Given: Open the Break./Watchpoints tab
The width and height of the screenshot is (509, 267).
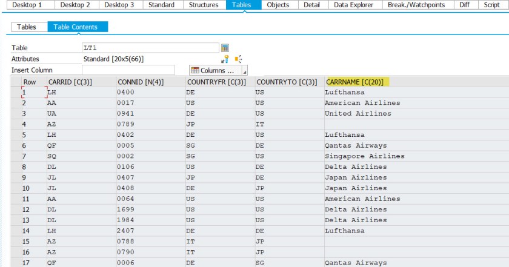Looking at the screenshot, I should (418, 5).
